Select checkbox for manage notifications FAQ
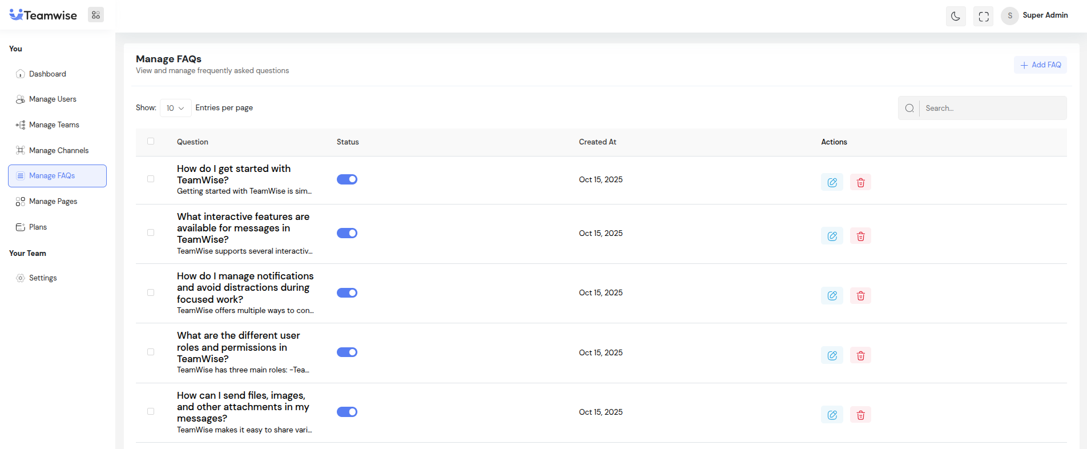Image resolution: width=1087 pixels, height=449 pixels. (151, 292)
